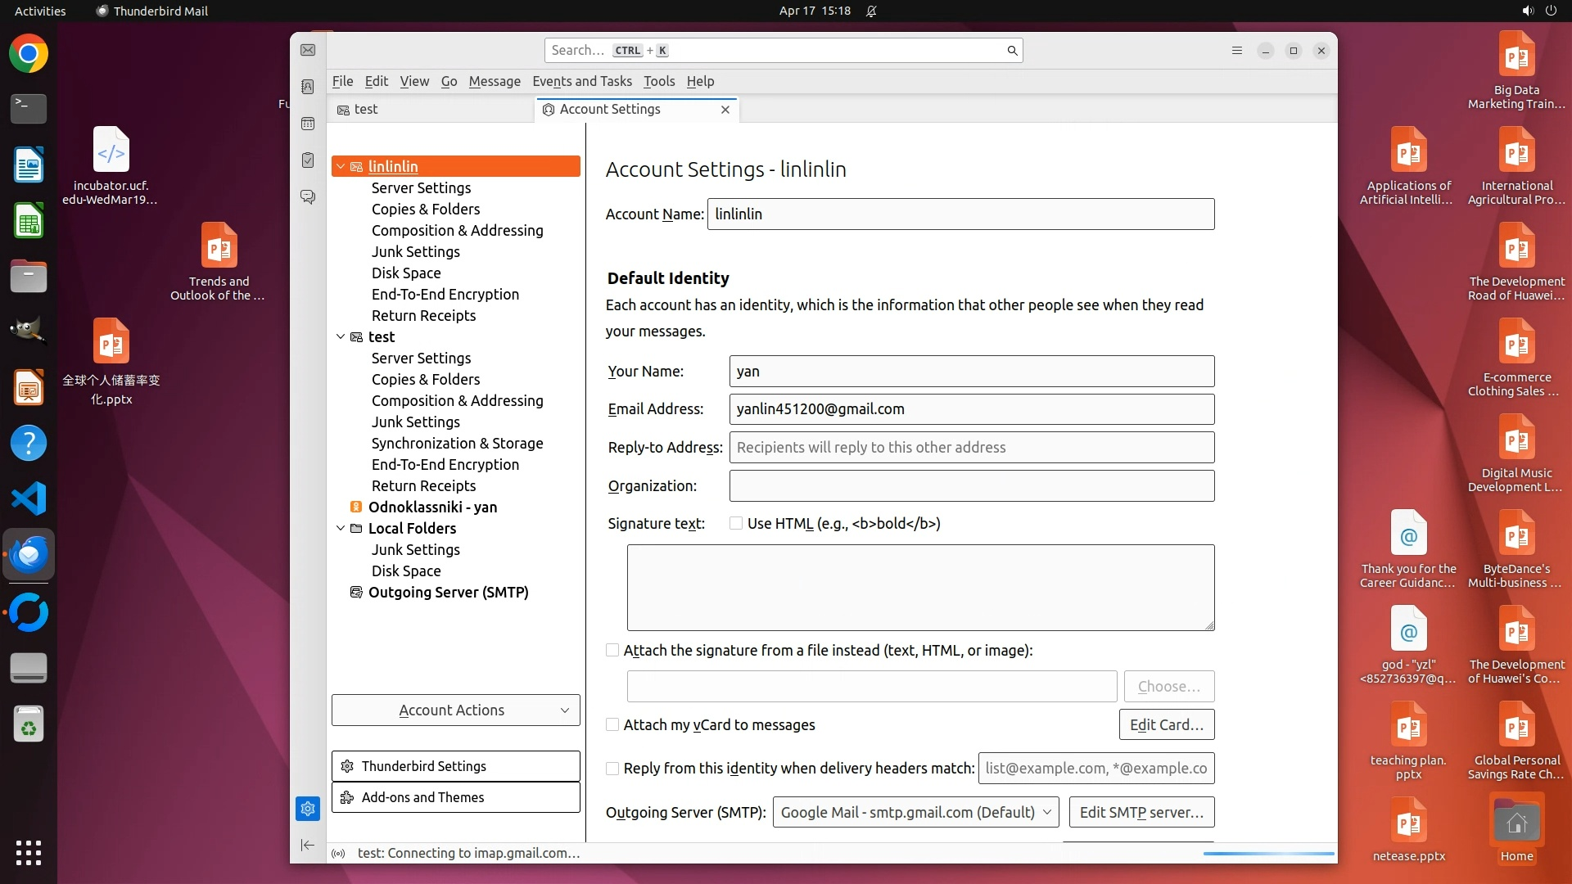Check Attach my vCard to messages

coord(612,725)
